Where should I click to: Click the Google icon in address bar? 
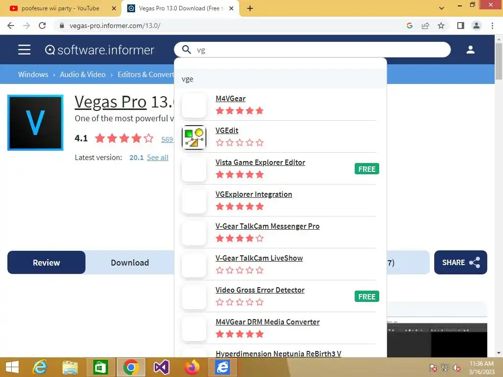point(409,26)
